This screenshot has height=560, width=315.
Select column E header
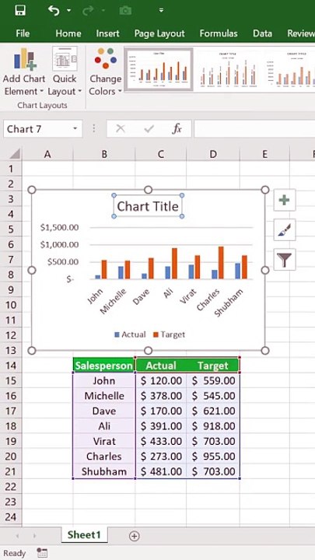(264, 154)
